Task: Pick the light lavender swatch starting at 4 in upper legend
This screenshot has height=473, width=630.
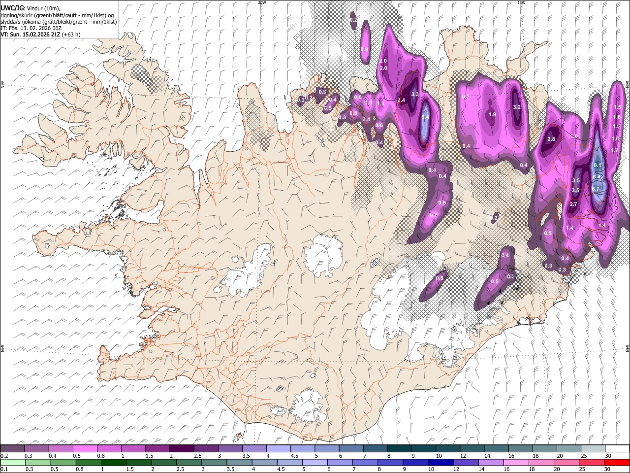Action: pyautogui.click(x=279, y=449)
